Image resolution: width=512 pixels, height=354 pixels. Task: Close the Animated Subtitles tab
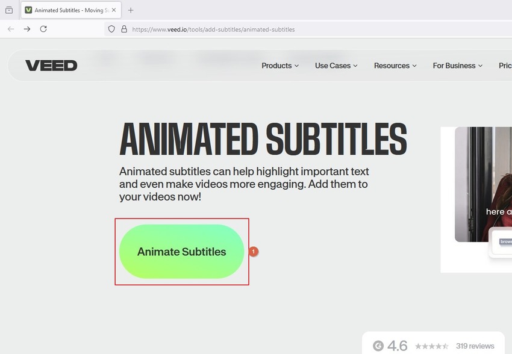point(114,10)
